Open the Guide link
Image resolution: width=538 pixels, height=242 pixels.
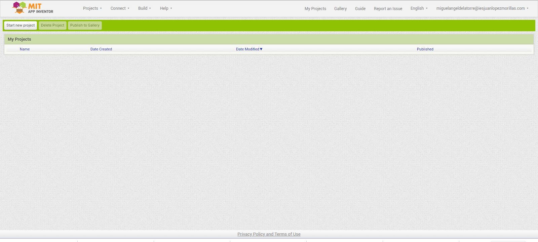[360, 9]
